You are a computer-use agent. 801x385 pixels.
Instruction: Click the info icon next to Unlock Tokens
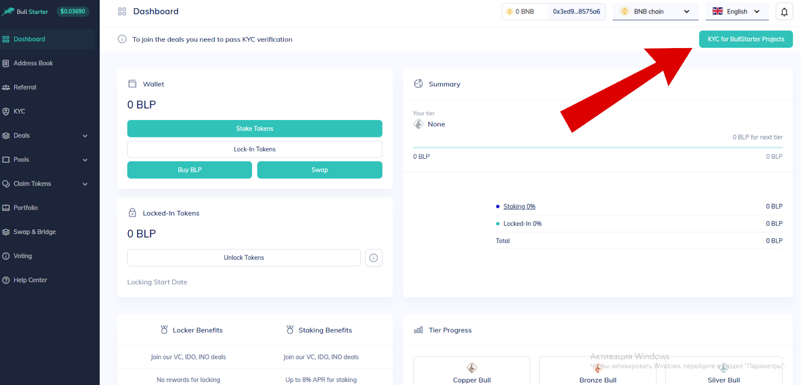(x=373, y=258)
